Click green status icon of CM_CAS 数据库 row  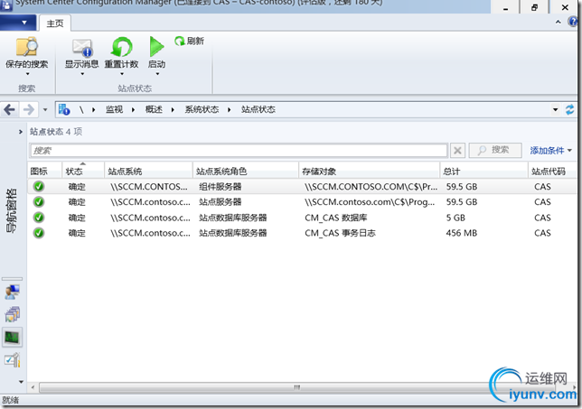pyautogui.click(x=39, y=218)
